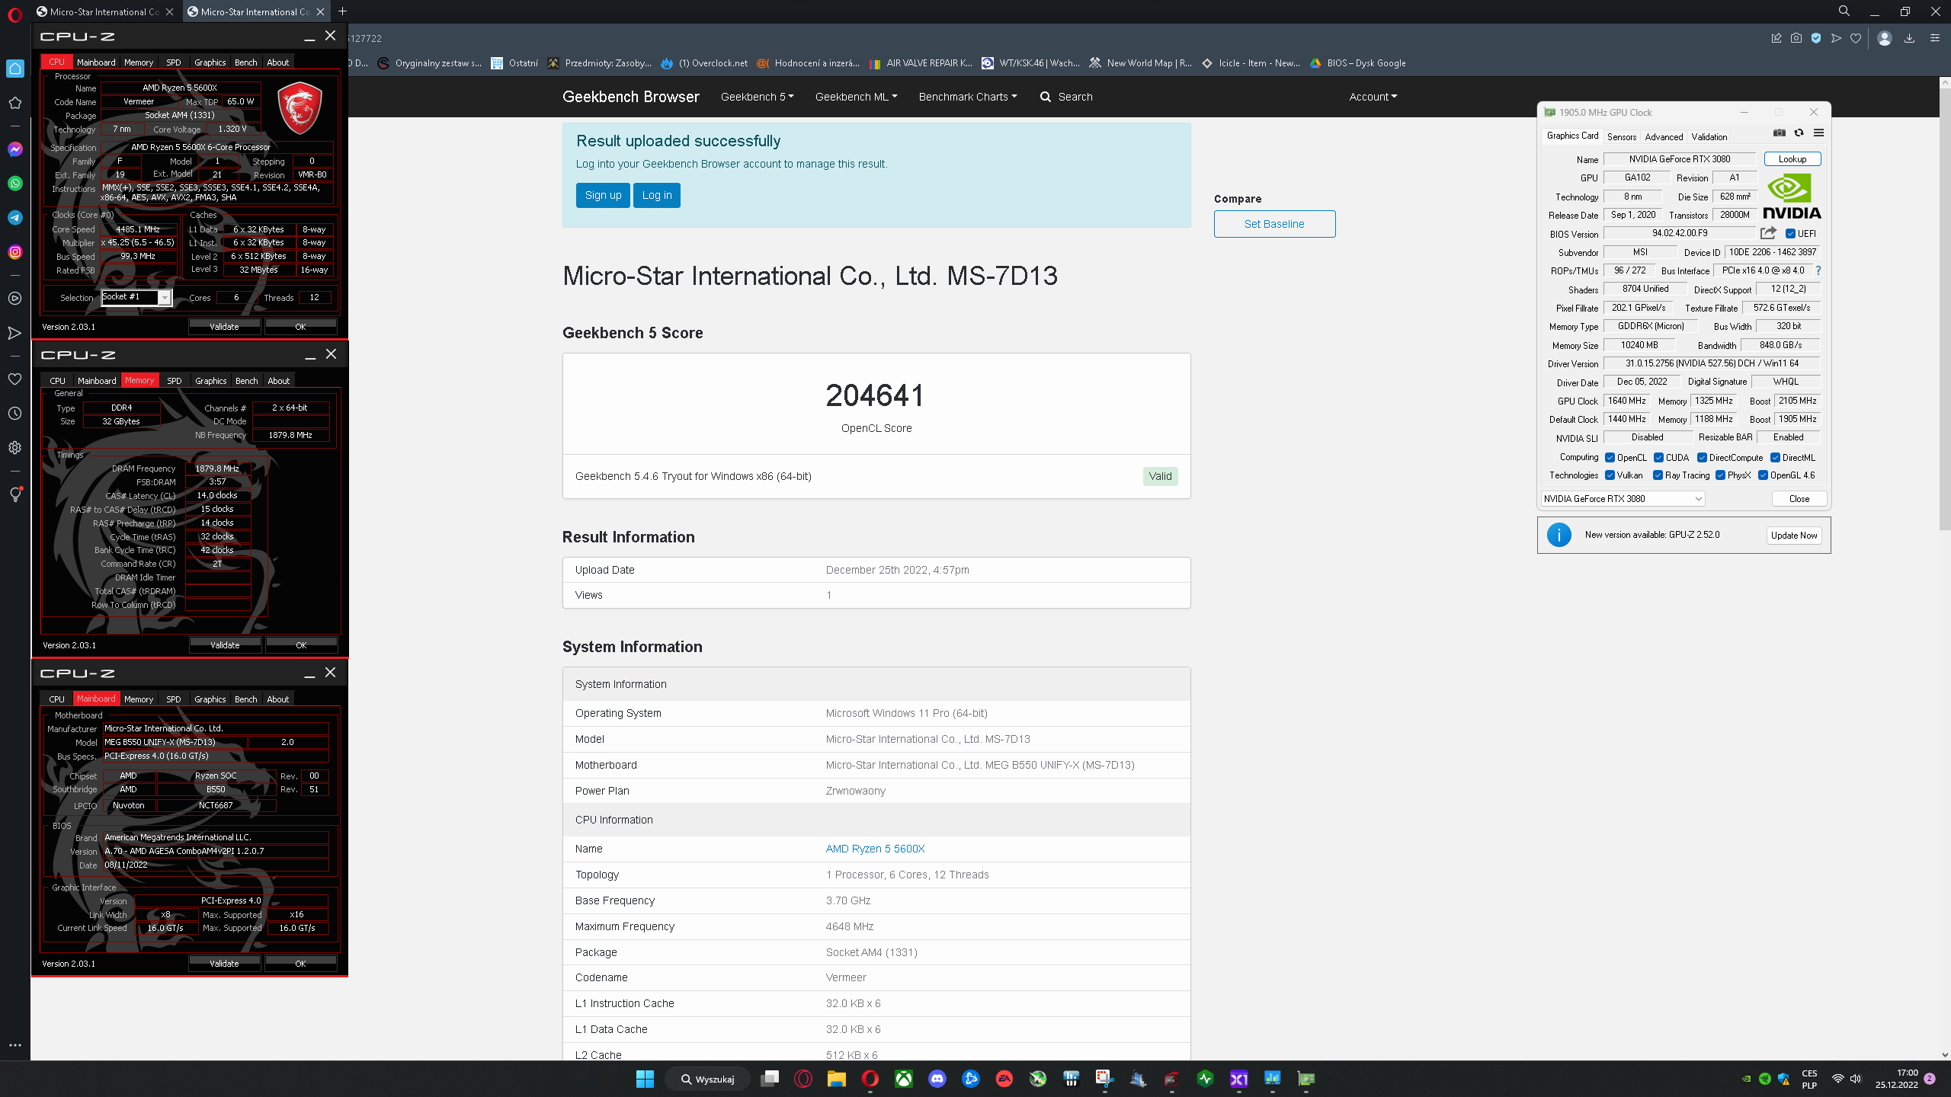Toggle the UEFI checkbox in GPU-Z
Viewport: 1951px width, 1097px height.
click(1791, 234)
